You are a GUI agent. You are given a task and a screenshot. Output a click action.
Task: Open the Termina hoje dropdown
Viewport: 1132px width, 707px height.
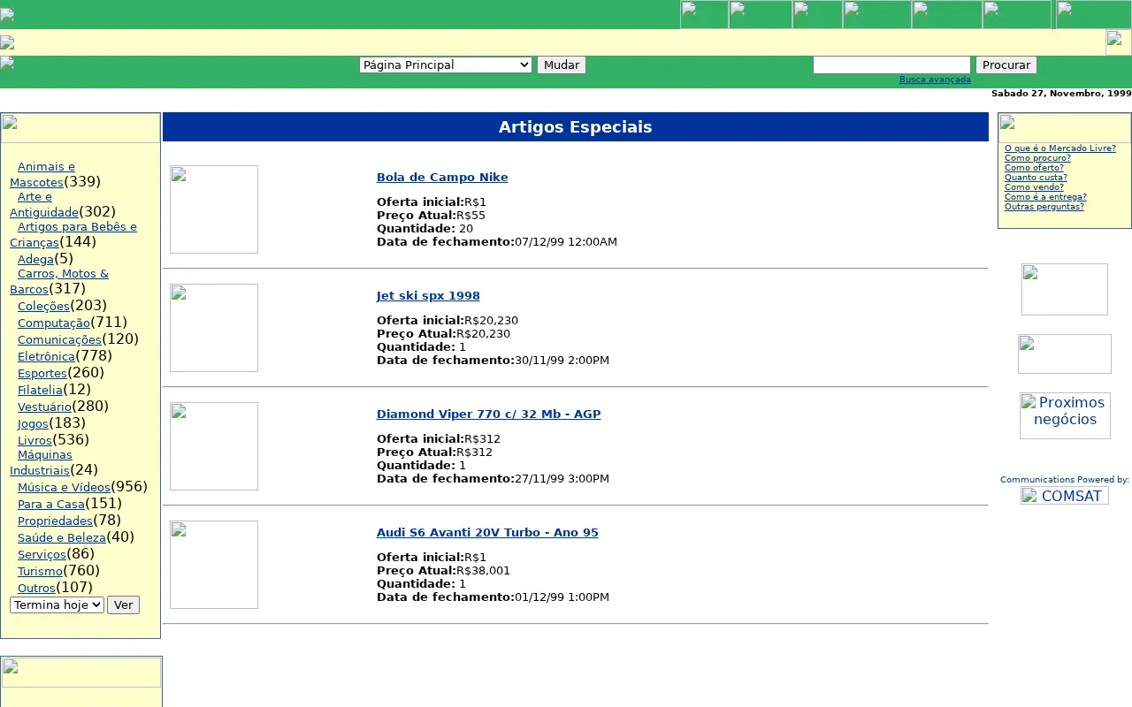[x=57, y=604]
